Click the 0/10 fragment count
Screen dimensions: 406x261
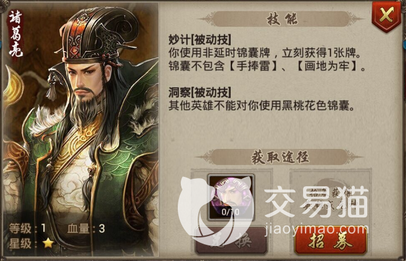(x=231, y=212)
